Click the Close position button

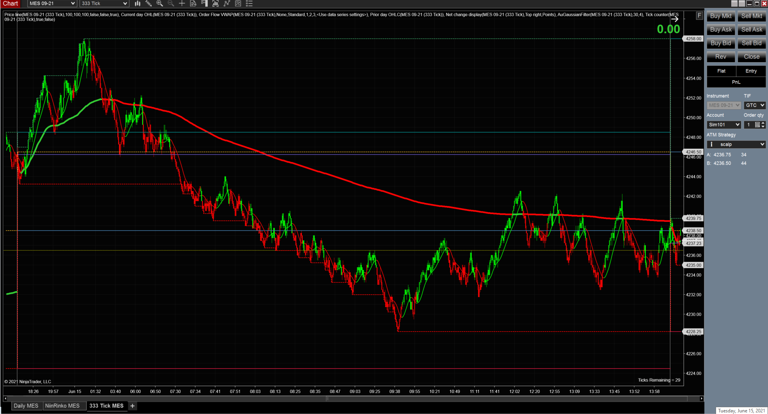(x=752, y=57)
